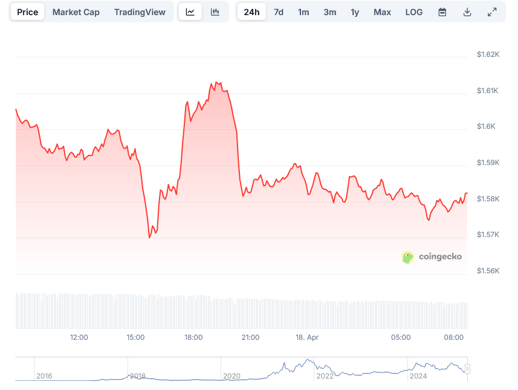Open the calendar date range picker

click(442, 11)
